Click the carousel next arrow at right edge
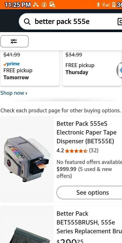 pyautogui.click(x=119, y=70)
